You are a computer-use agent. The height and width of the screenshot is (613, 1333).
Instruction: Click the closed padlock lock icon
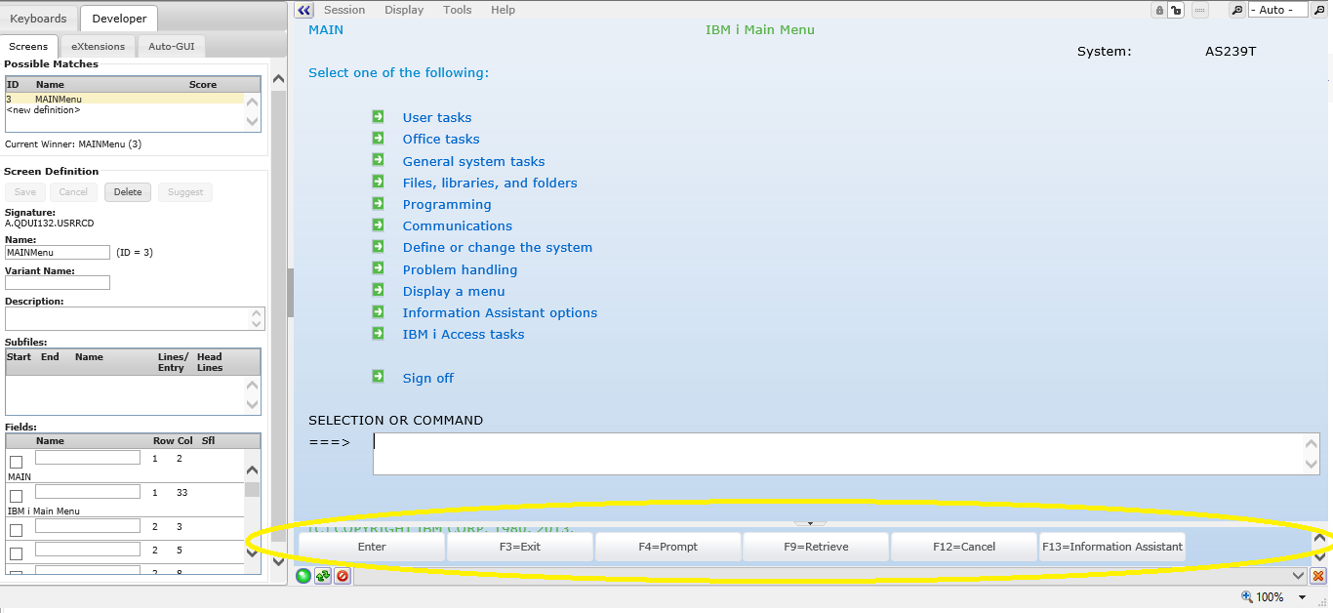click(1159, 10)
